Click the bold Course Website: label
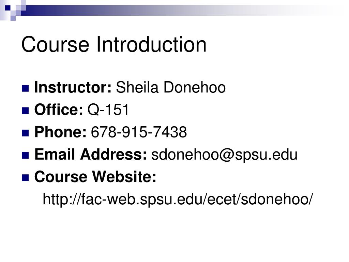 tap(95, 177)
